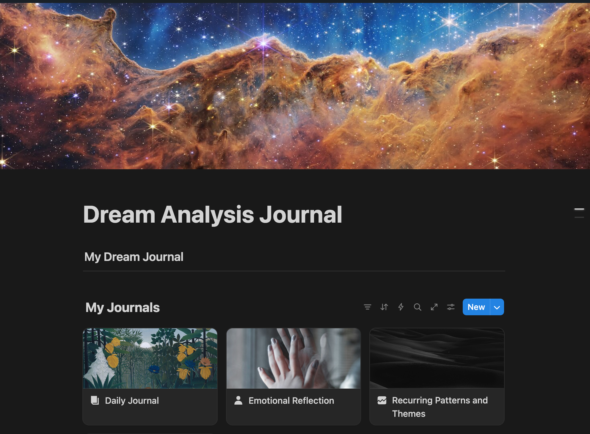Click the chart icon beside Recurring Patterns

tap(382, 400)
